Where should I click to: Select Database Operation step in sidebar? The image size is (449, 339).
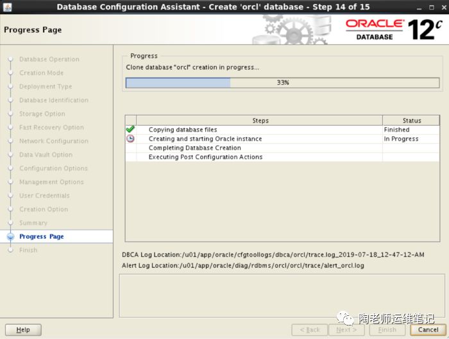[49, 59]
